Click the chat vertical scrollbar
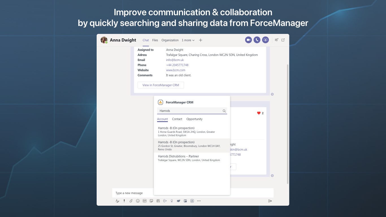The image size is (386, 217). point(288,124)
